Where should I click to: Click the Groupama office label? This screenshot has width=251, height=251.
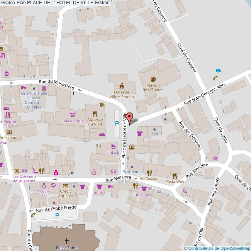click(132, 171)
